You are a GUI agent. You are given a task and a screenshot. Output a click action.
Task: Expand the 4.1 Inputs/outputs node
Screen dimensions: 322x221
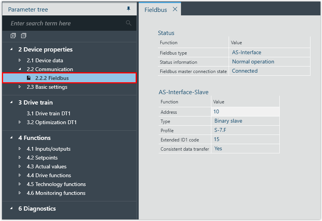click(20, 149)
